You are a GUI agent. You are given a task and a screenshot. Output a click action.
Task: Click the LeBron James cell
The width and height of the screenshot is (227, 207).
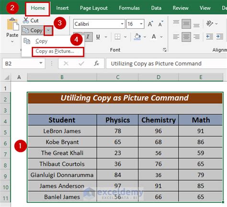pyautogui.click(x=62, y=131)
